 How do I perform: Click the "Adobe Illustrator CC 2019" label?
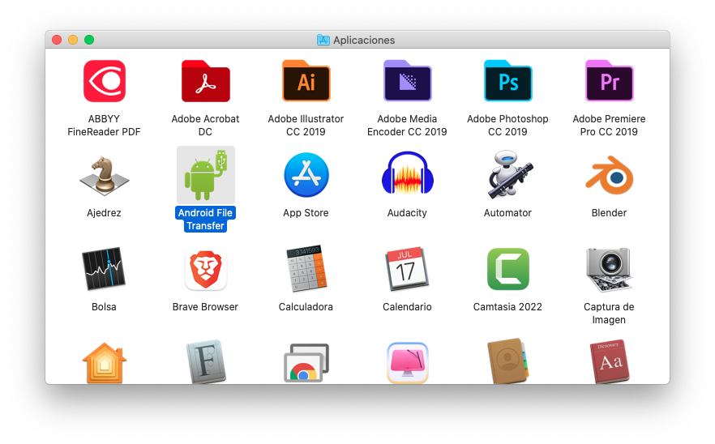306,126
